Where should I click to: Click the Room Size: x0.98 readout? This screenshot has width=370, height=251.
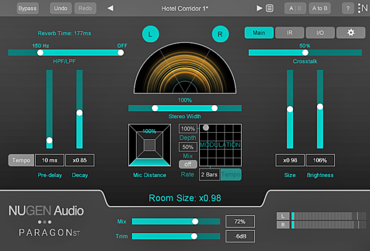(x=185, y=198)
